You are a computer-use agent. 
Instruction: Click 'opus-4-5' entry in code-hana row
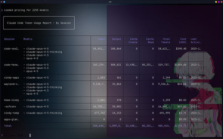click(32, 71)
